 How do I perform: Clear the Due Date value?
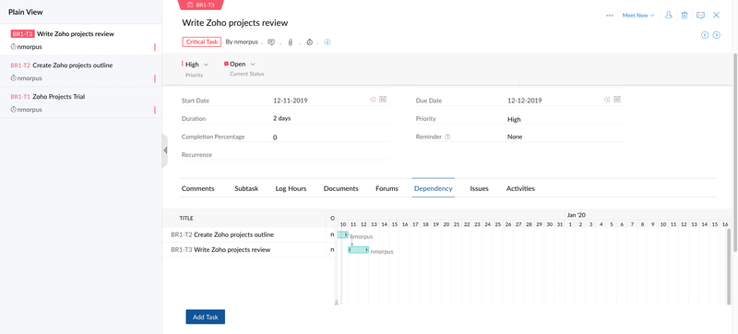[607, 100]
